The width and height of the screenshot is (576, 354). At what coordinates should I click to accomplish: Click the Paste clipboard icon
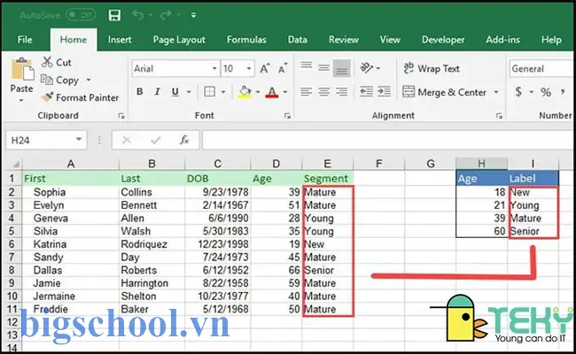[x=22, y=69]
